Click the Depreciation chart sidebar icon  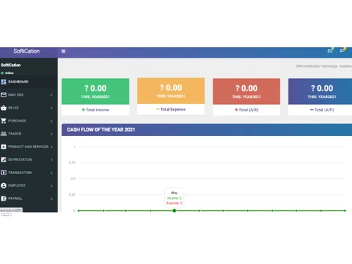4,160
